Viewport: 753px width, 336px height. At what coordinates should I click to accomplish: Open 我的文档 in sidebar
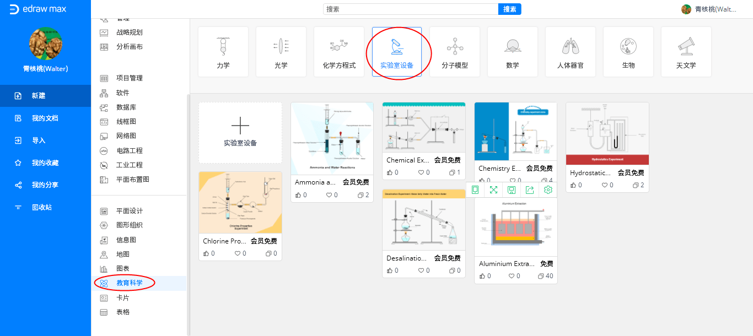click(45, 118)
